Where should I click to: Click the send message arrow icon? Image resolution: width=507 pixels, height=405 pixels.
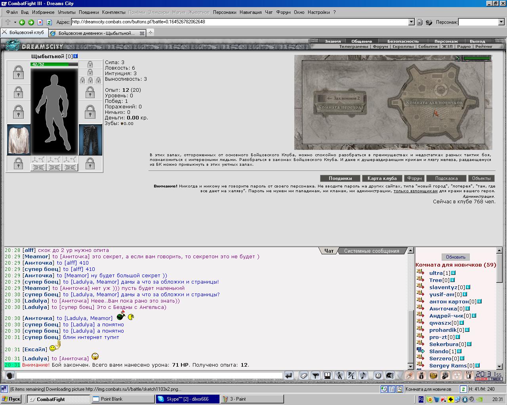(x=289, y=375)
